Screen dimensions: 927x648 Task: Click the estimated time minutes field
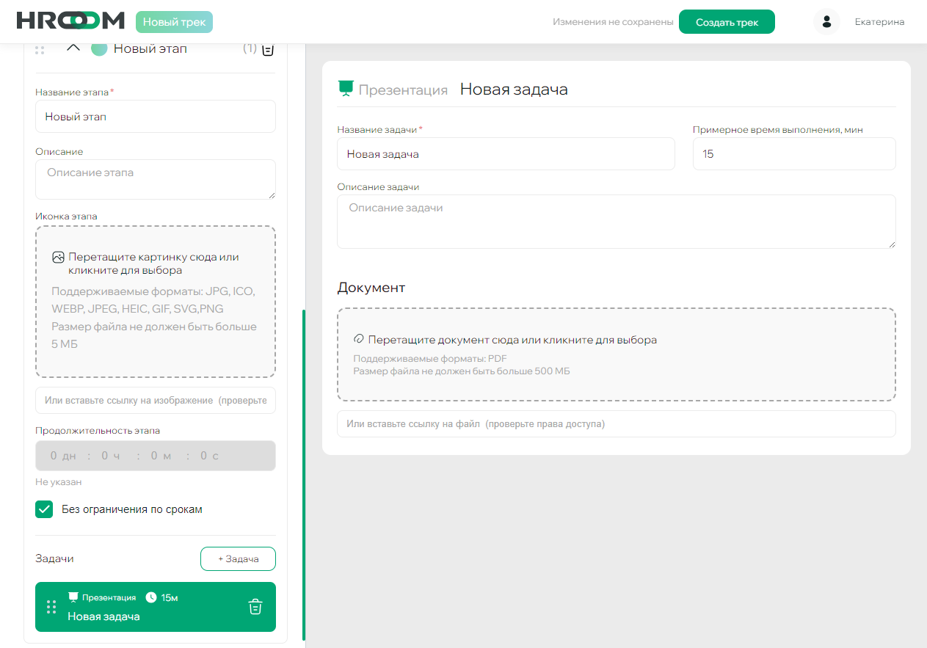[793, 154]
